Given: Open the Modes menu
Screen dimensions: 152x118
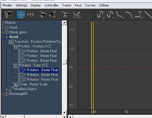Looking at the screenshot, I should [x=7, y=5].
